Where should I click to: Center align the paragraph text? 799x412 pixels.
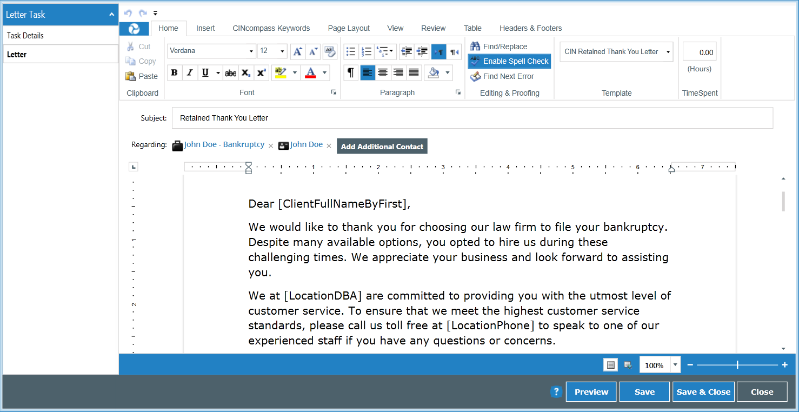point(383,73)
